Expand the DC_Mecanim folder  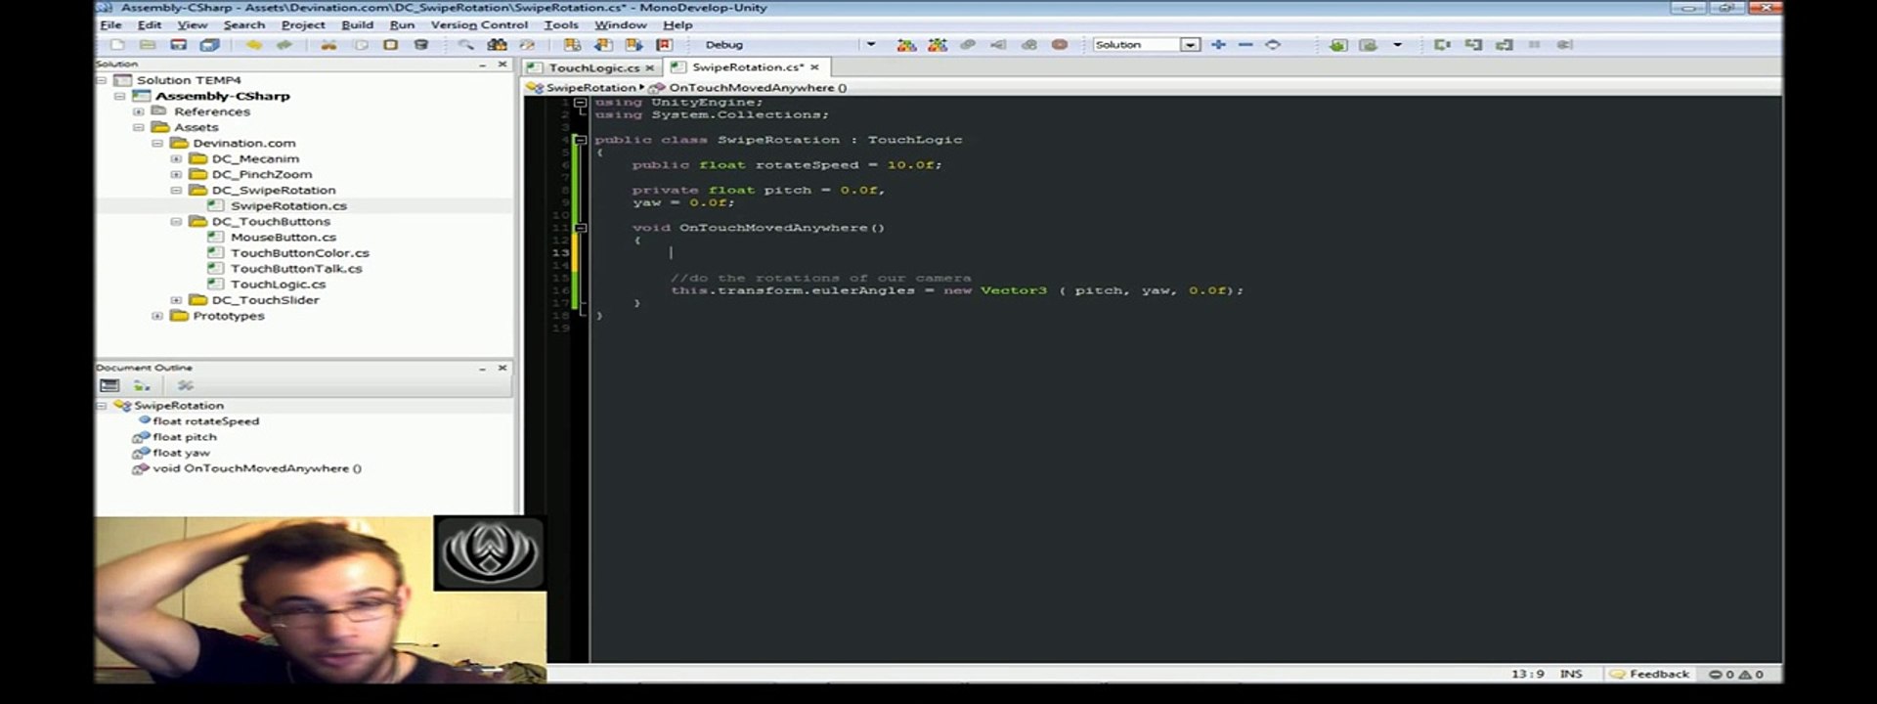176,159
